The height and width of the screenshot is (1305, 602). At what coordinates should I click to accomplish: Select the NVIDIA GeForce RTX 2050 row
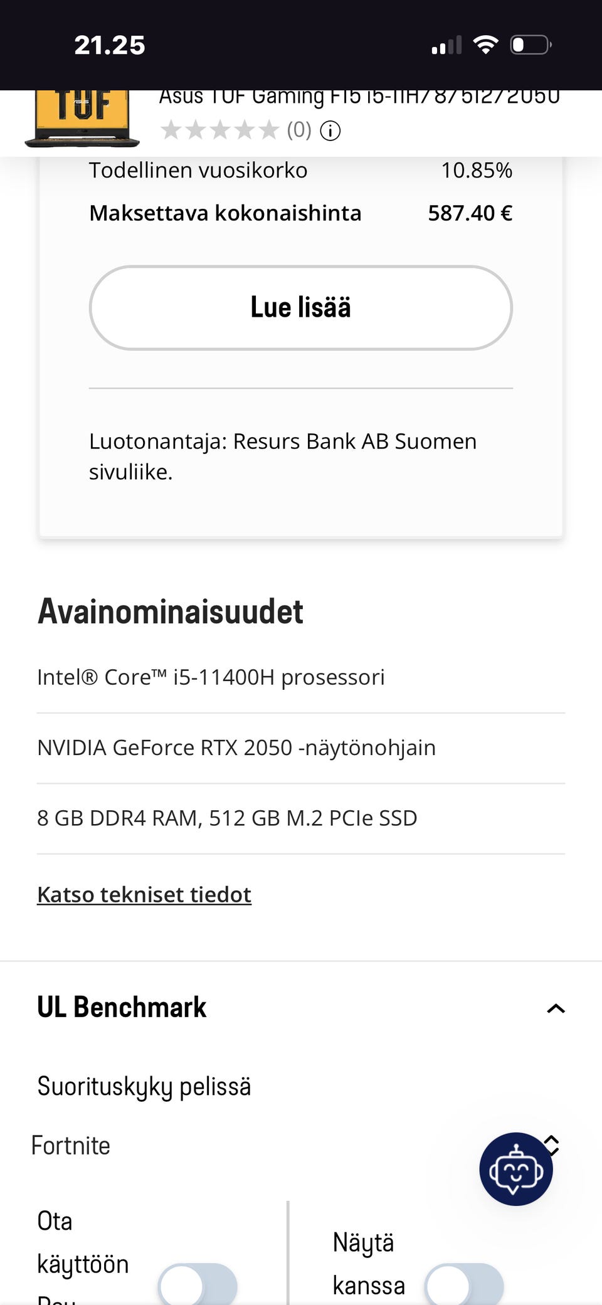236,748
